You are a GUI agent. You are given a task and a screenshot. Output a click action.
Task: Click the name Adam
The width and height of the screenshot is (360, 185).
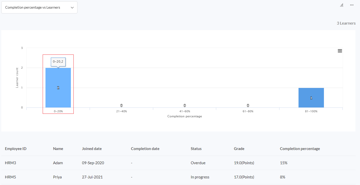pyautogui.click(x=58, y=163)
